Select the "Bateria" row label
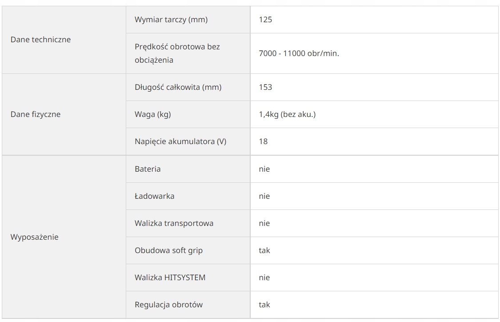This screenshot has height=322, width=500. [148, 169]
